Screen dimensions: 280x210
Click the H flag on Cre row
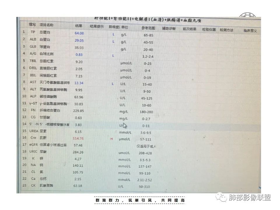(111, 139)
